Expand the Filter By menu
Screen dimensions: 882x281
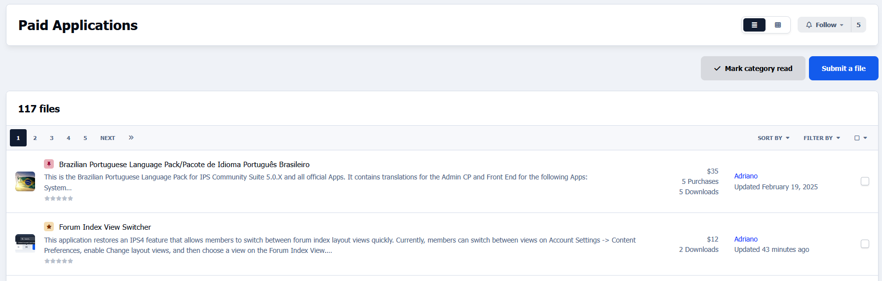click(821, 138)
